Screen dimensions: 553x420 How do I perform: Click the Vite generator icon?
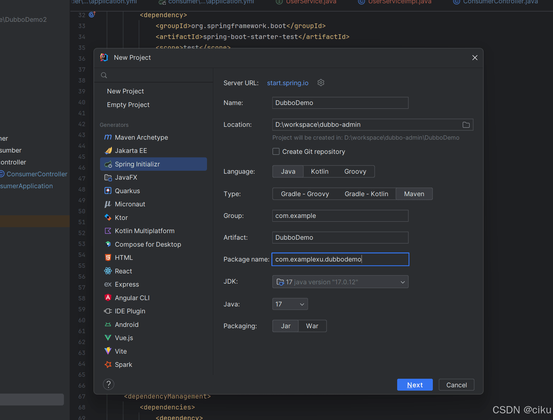[x=108, y=351]
